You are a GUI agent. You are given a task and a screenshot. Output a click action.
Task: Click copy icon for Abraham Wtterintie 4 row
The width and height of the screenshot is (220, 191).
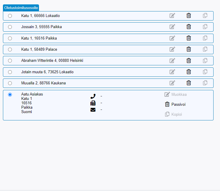(x=205, y=60)
